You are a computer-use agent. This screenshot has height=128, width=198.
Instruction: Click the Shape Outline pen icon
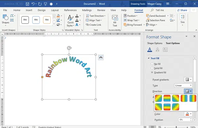(x=58, y=20)
